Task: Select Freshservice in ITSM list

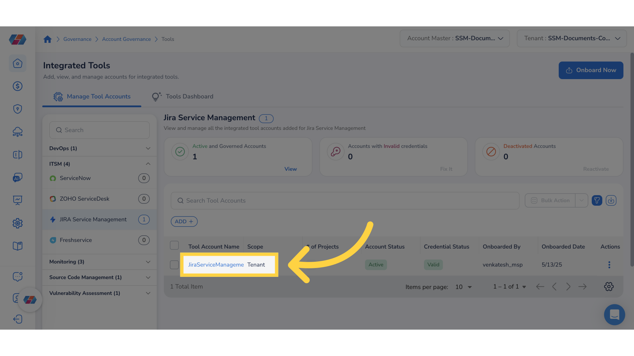Action: coord(99,240)
